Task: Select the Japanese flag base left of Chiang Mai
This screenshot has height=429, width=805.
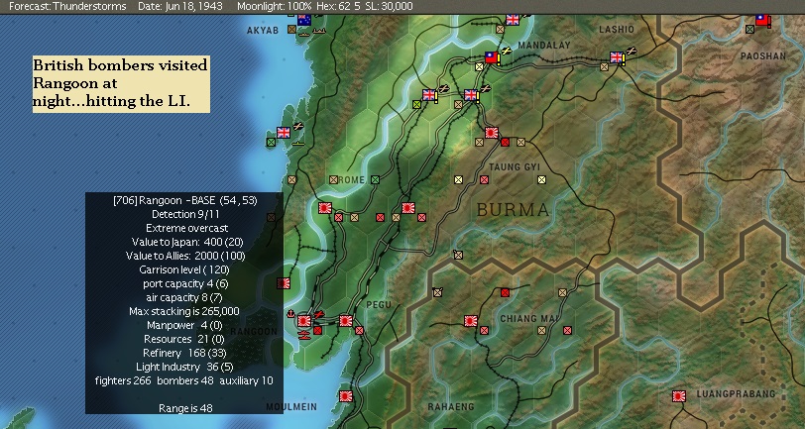Action: coord(471,321)
